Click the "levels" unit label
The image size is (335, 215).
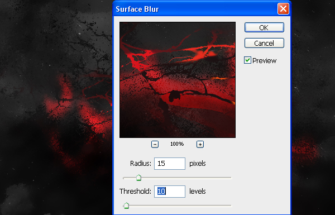tap(198, 192)
